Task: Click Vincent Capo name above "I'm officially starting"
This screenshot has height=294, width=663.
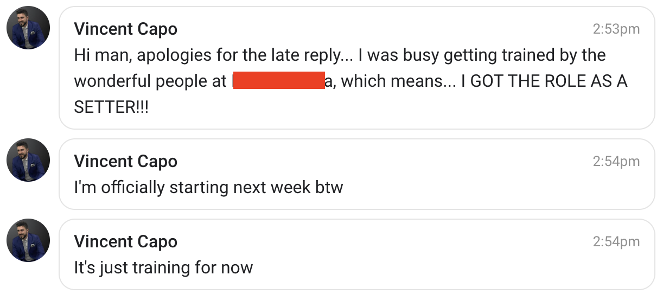Action: point(125,161)
